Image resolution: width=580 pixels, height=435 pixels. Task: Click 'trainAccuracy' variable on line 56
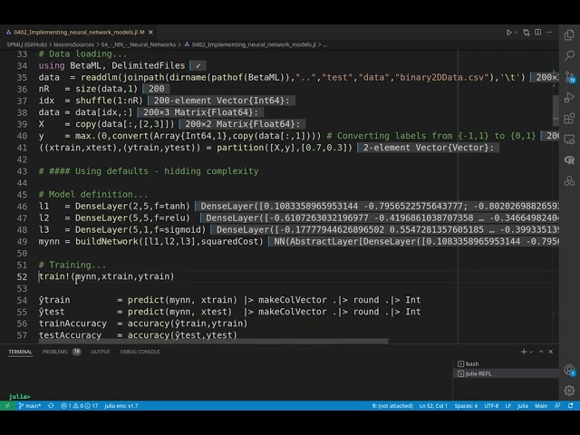click(72, 324)
